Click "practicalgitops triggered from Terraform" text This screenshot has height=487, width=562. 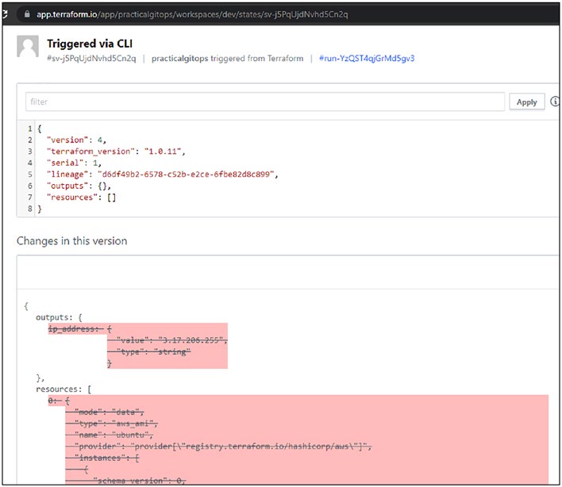(227, 59)
